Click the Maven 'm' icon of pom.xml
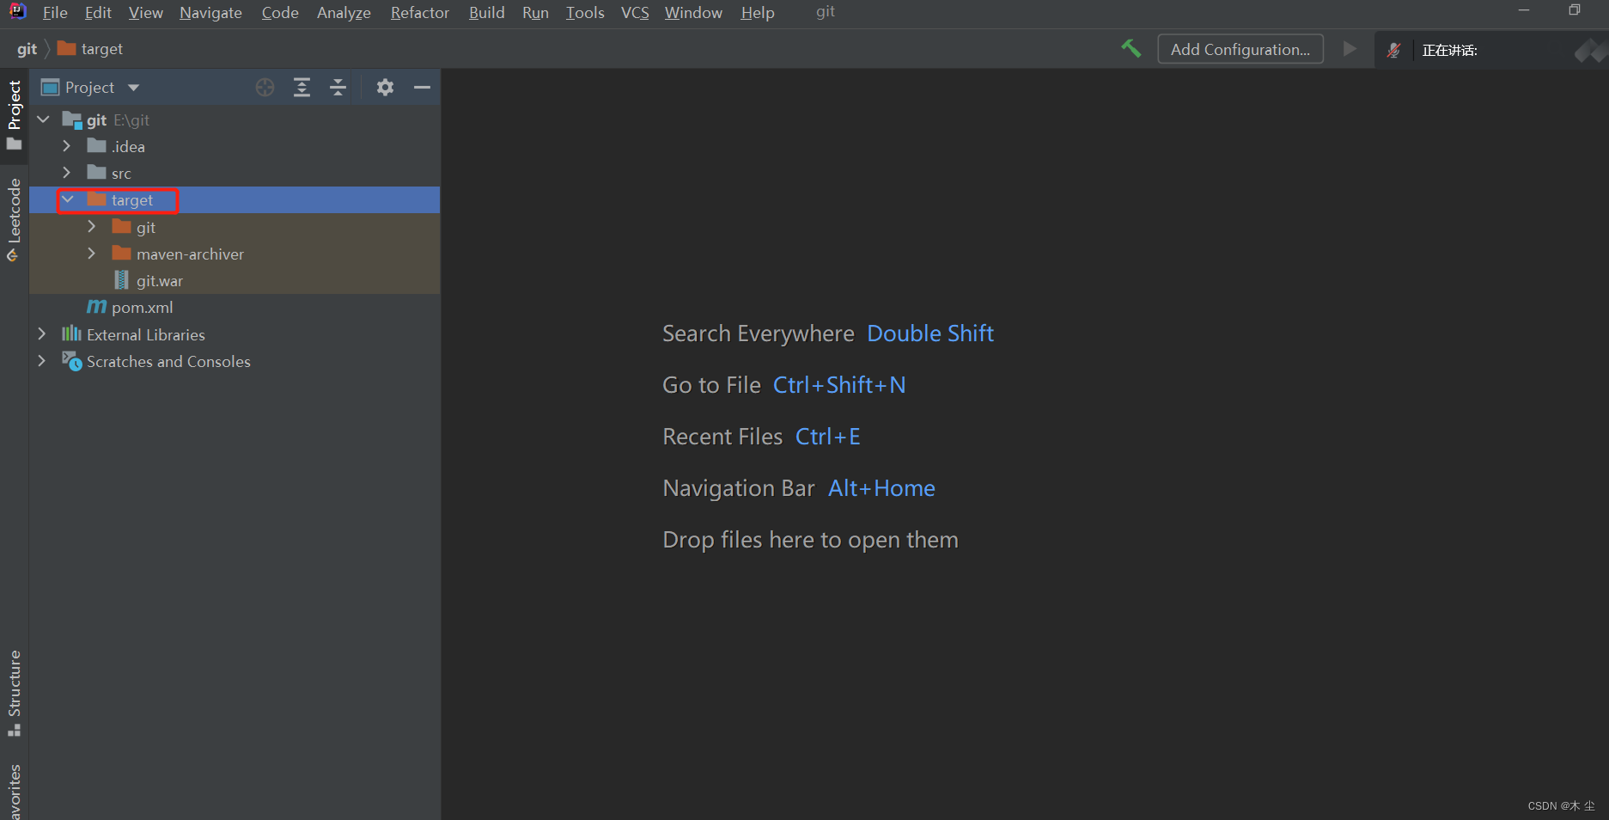1609x820 pixels. click(x=96, y=307)
